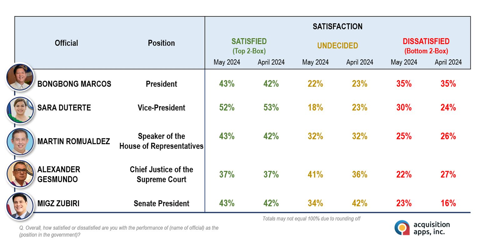Click the Senate President position label

coord(161,204)
